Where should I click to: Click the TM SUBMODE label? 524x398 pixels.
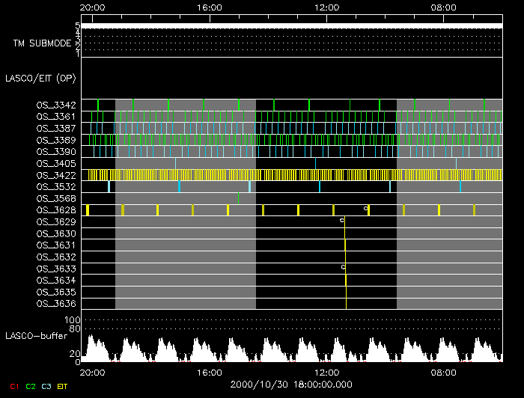click(x=42, y=43)
